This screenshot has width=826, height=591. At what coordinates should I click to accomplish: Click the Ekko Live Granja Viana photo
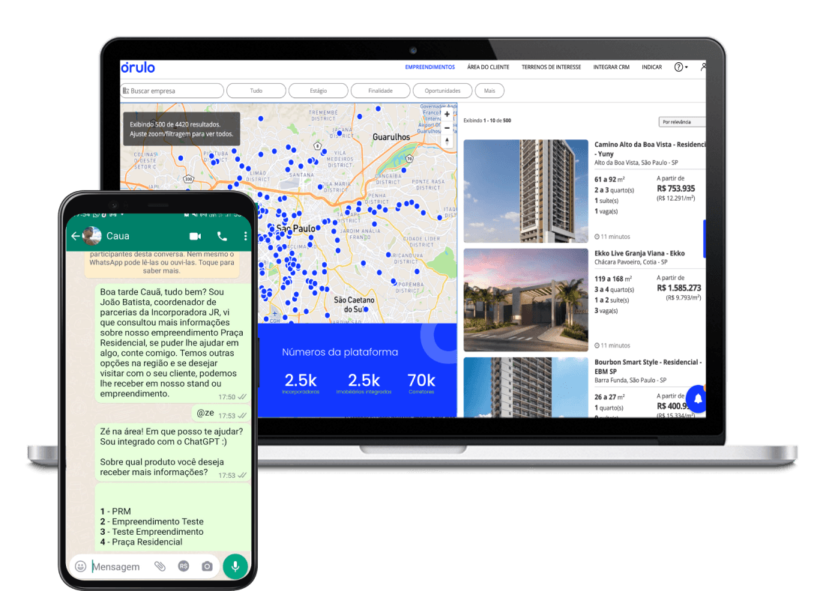point(525,300)
